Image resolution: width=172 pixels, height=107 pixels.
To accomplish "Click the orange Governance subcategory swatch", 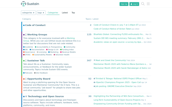I will [x=24, y=52].
